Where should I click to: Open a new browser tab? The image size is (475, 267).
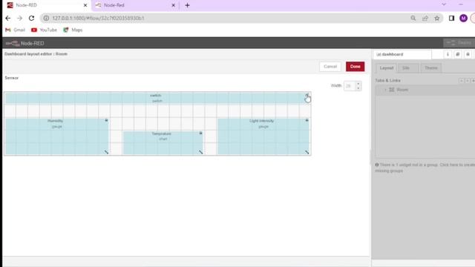[187, 5]
